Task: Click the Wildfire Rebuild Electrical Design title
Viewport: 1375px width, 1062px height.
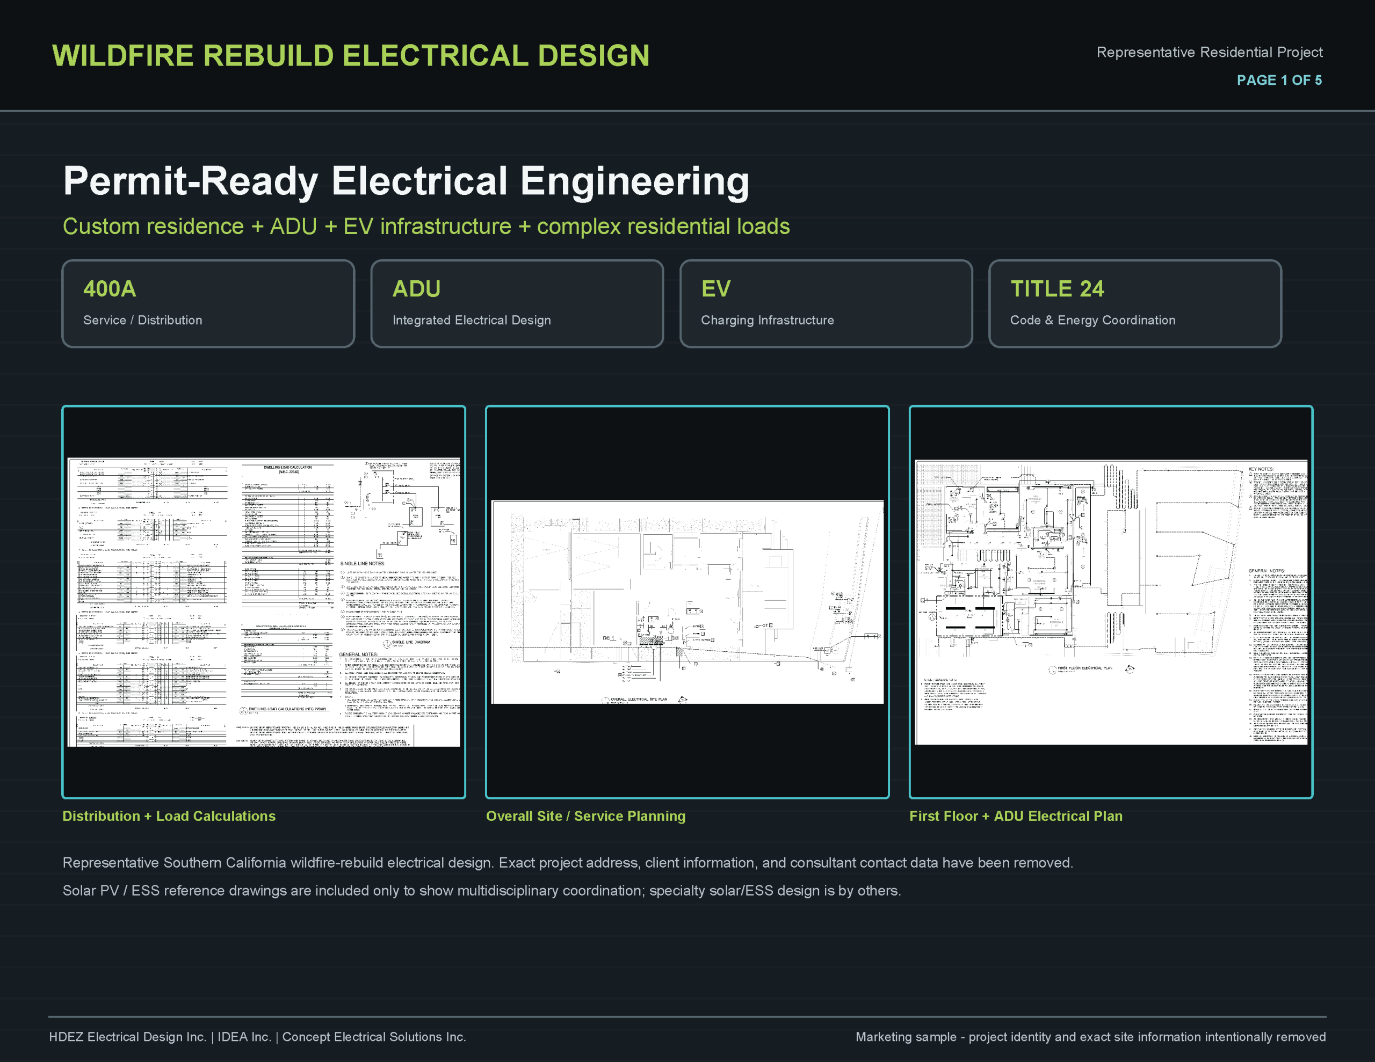Action: (351, 55)
